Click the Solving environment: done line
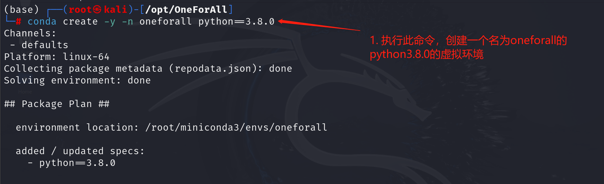The image size is (604, 184). (77, 80)
